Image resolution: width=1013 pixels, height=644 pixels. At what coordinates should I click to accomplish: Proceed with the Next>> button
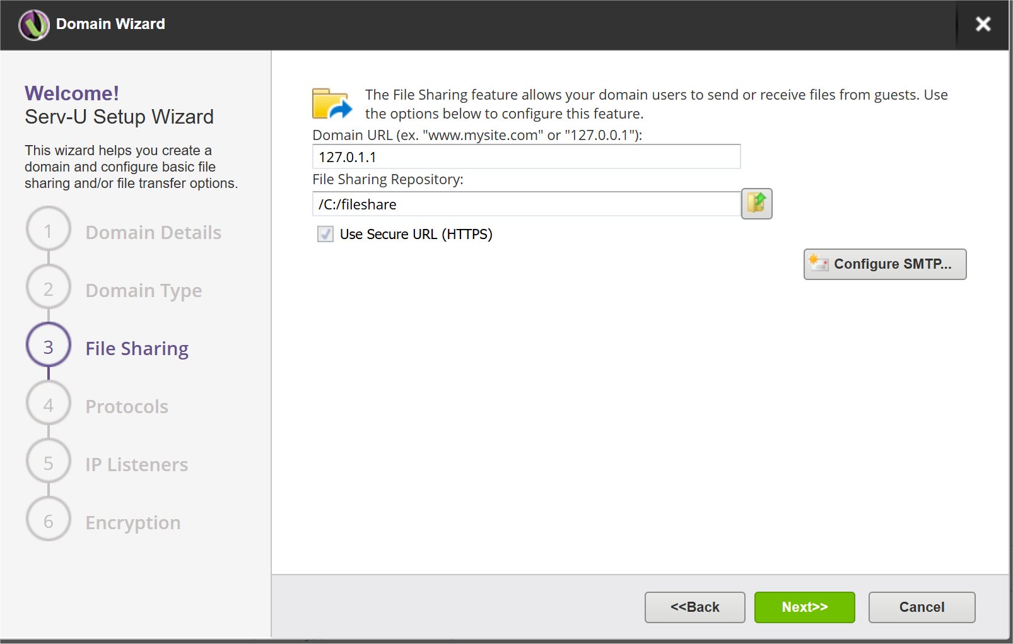(x=804, y=607)
